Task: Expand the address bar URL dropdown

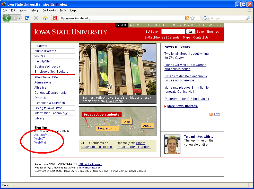Action: 198,18
